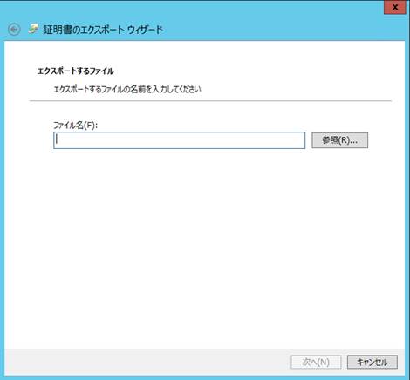Click the horizontal separator line under the instructions

pos(210,101)
